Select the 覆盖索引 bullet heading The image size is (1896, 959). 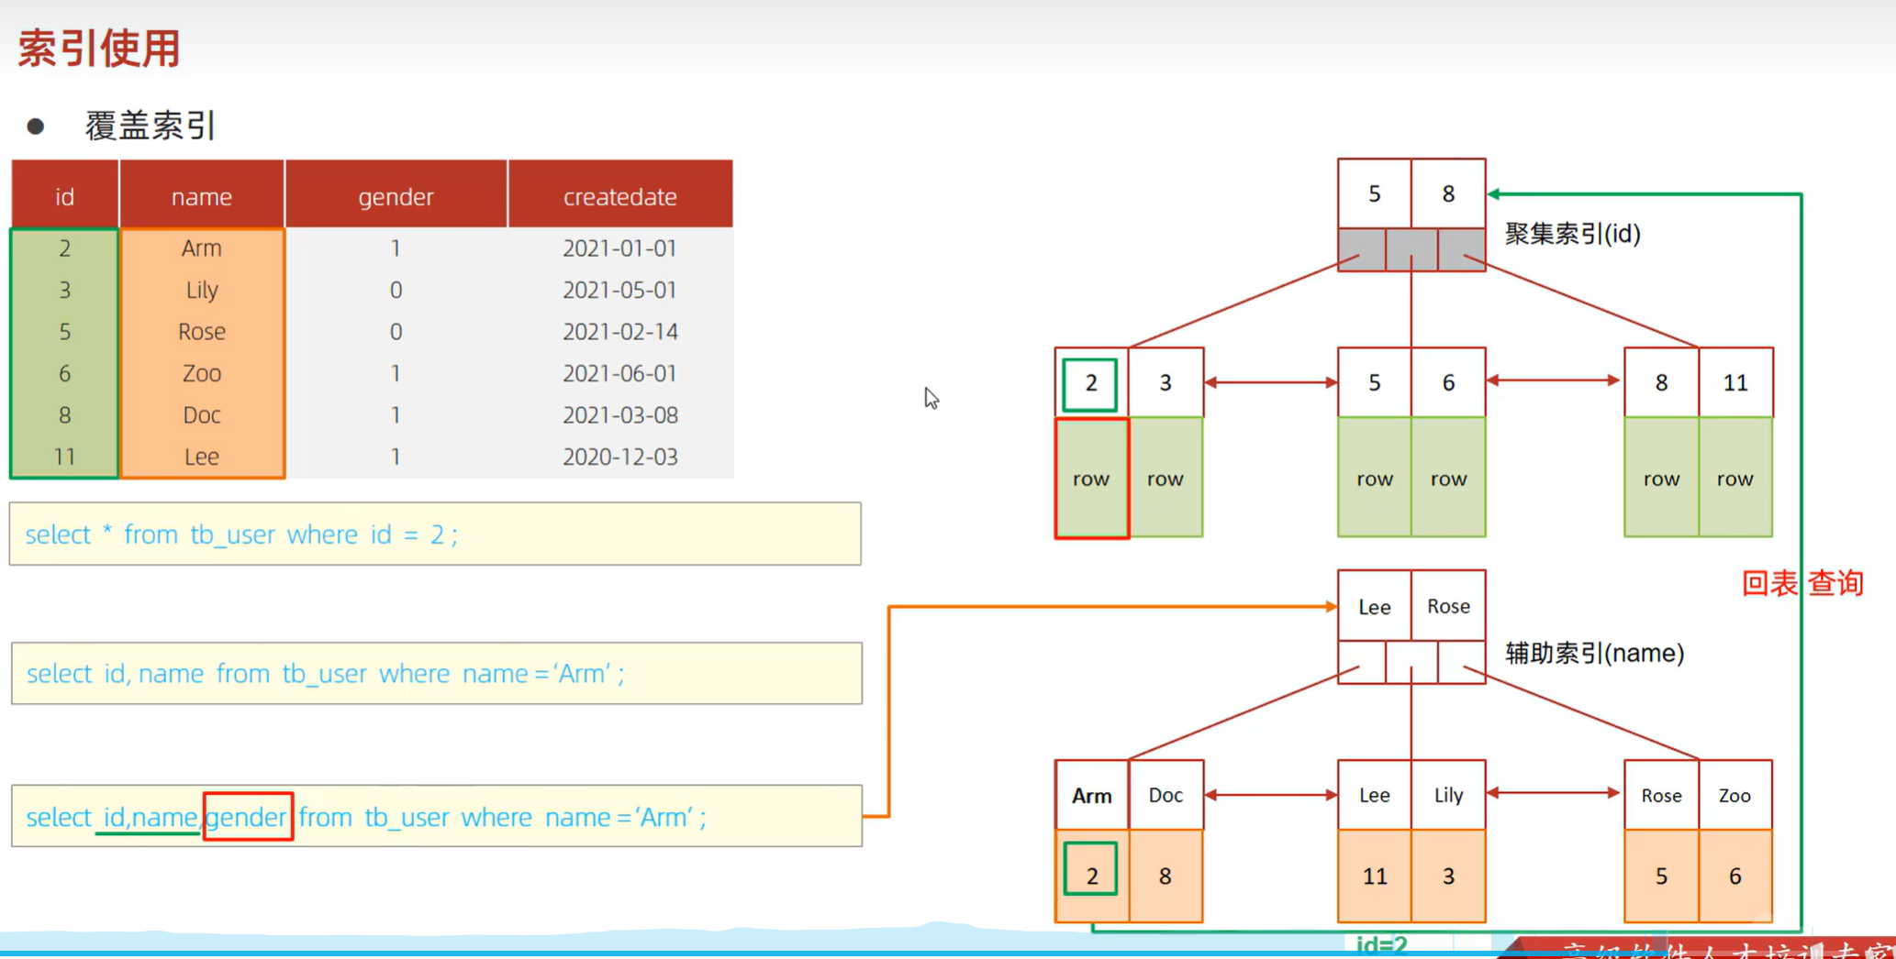tap(151, 126)
